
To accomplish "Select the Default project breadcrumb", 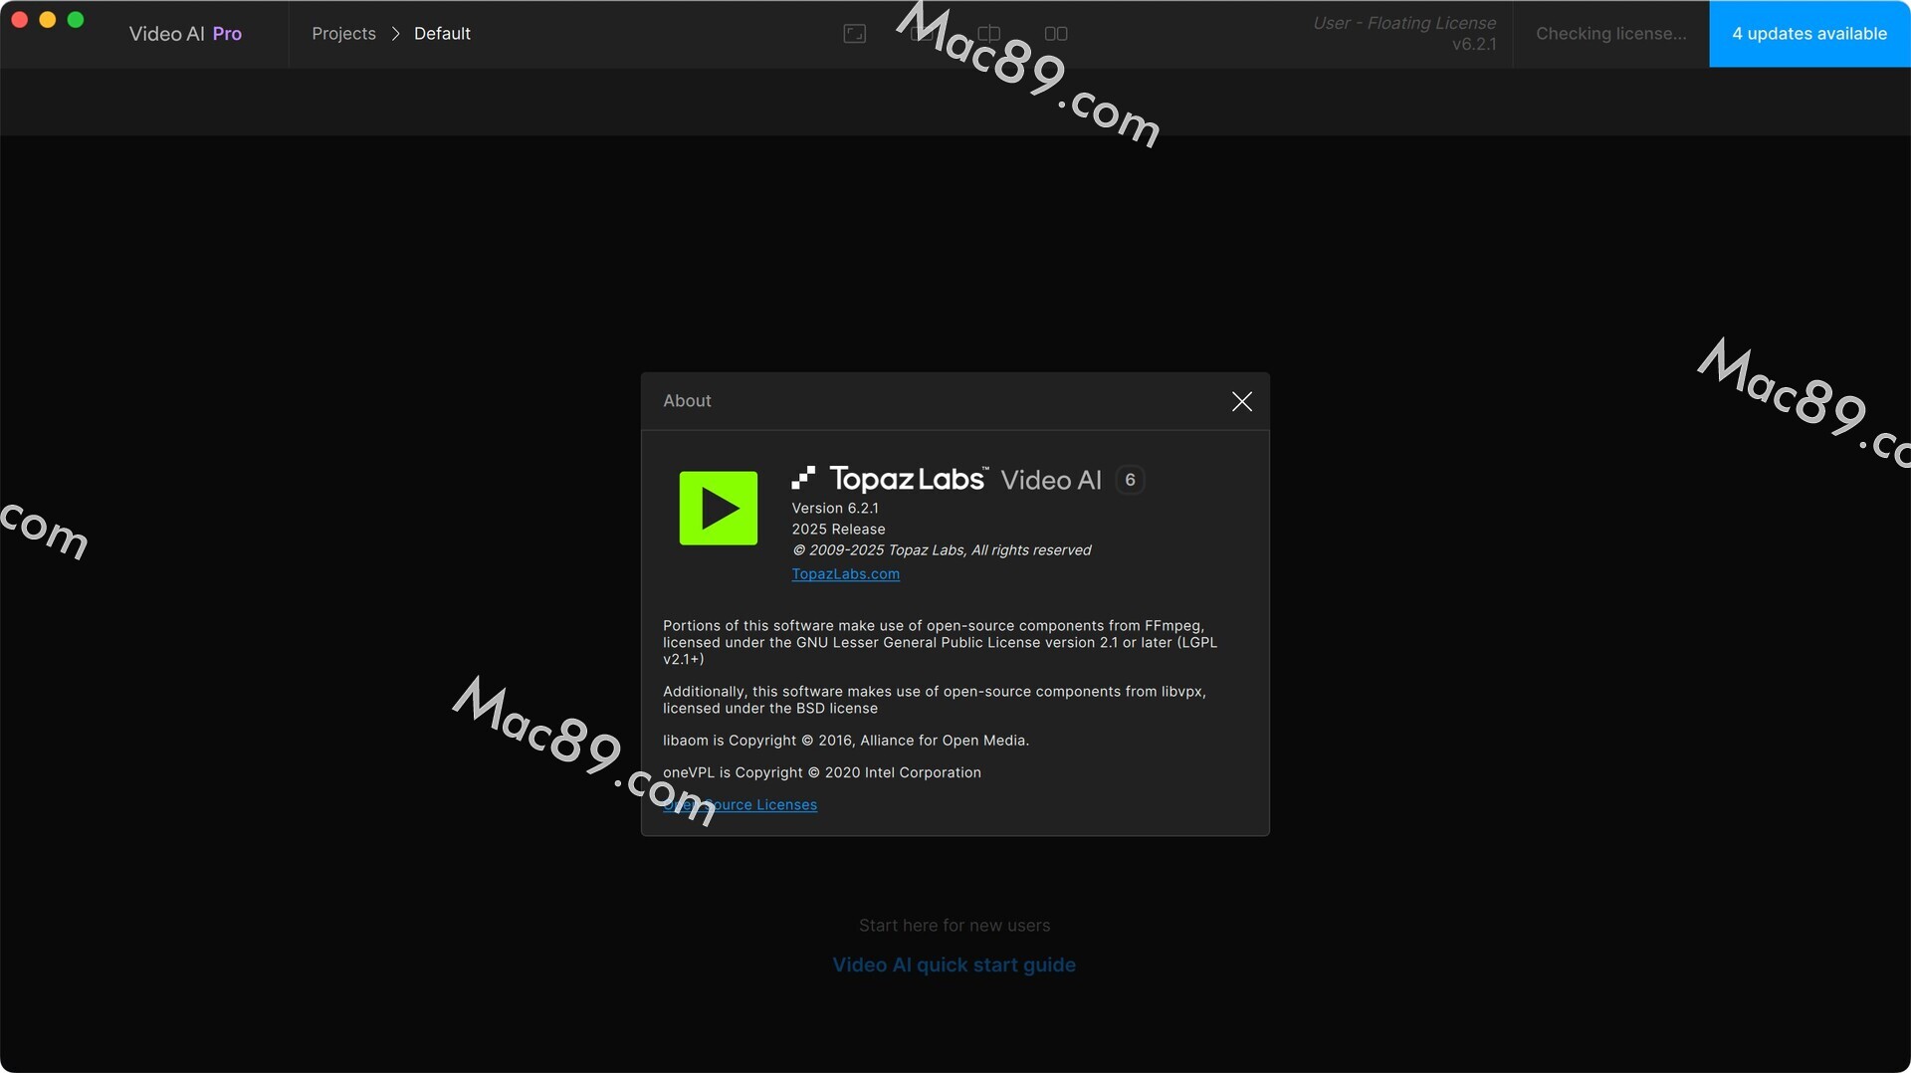I will pos(442,34).
